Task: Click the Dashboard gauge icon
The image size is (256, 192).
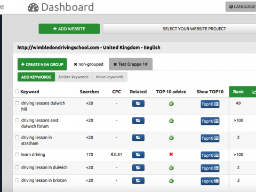Action: point(33,7)
